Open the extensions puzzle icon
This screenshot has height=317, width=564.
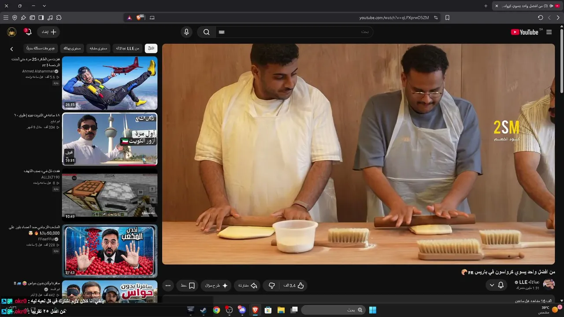[59, 18]
